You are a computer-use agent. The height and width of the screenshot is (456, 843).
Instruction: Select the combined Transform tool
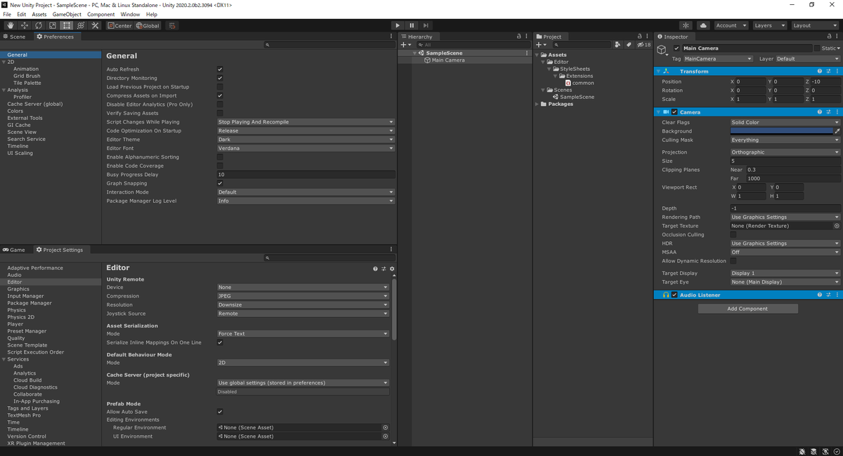coord(81,25)
